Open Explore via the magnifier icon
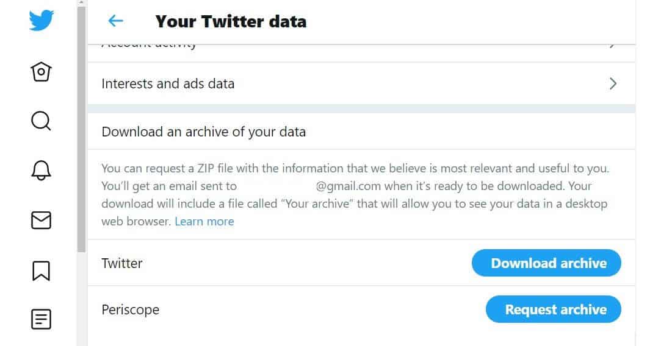This screenshot has height=346, width=661. (x=41, y=121)
